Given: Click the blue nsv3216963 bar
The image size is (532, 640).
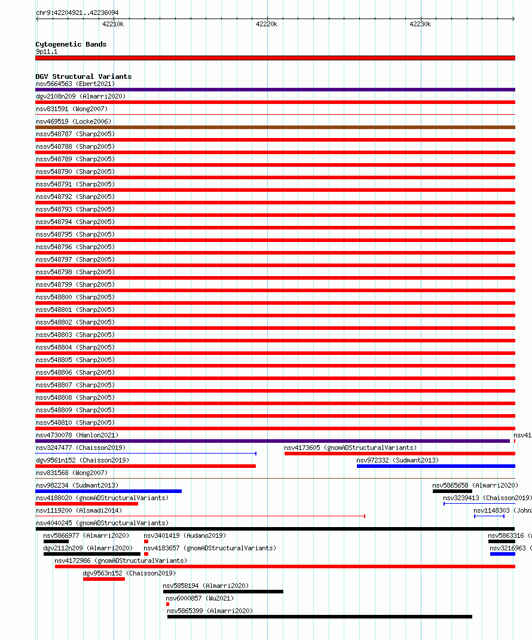Looking at the screenshot, I should point(503,554).
